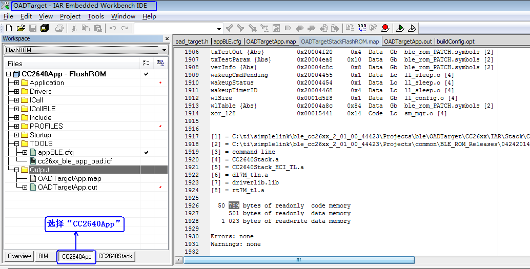Click the Paste clipboard icon
Screen dimensions: 530x269
98,28
